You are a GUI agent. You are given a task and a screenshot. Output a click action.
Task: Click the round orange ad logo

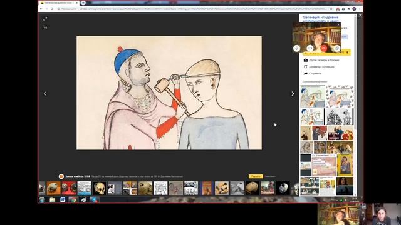tap(61, 176)
